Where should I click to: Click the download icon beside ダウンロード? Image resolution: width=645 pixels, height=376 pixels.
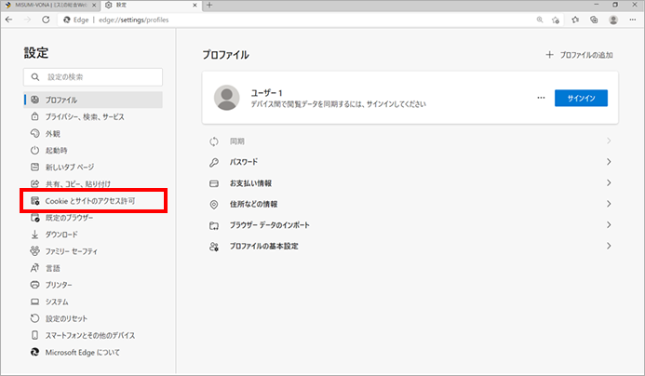pyautogui.click(x=34, y=235)
